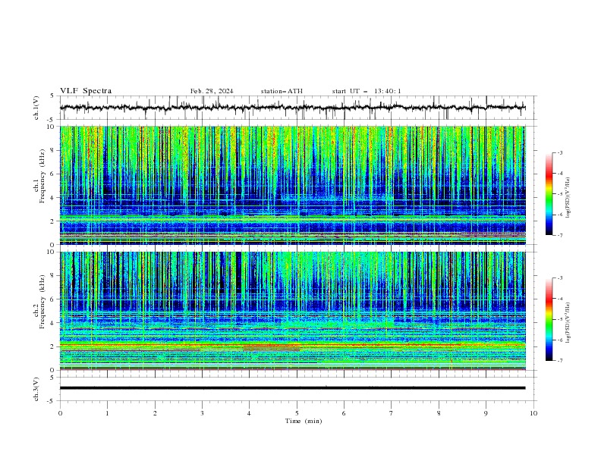The image size is (601, 464).
Task: Click time axis tick label "2"
Action: tap(155, 413)
